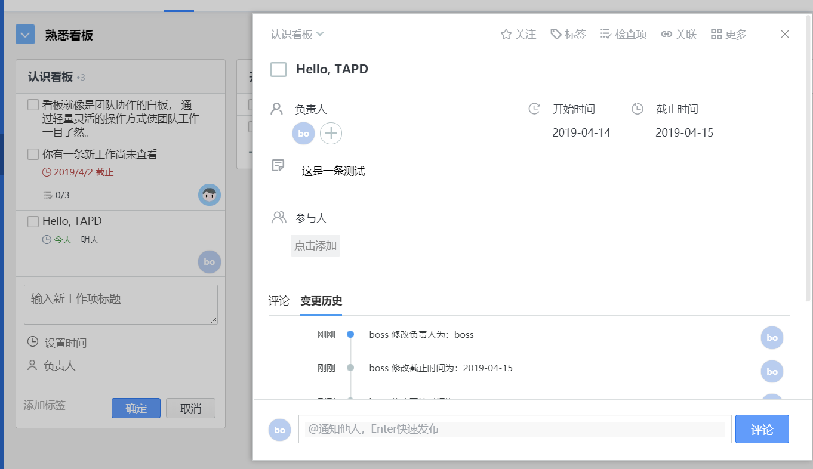Tick the checkbox on 你有一条新工作尚未查看 card
Viewport: 813px width, 469px height.
(33, 154)
